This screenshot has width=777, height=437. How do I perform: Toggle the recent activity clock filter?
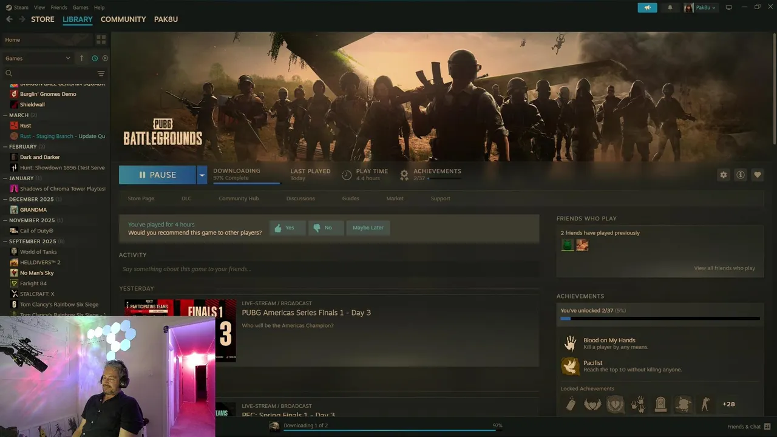[95, 58]
